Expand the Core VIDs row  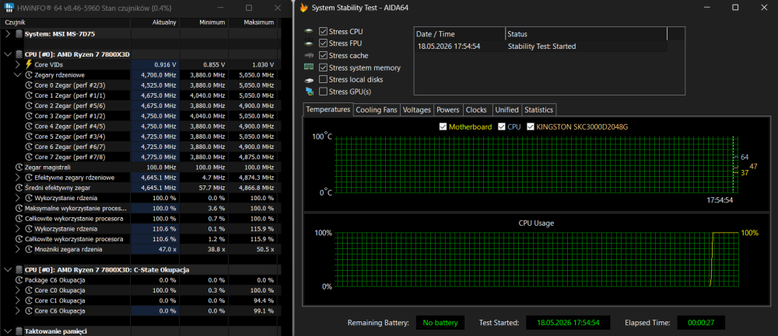(x=18, y=65)
